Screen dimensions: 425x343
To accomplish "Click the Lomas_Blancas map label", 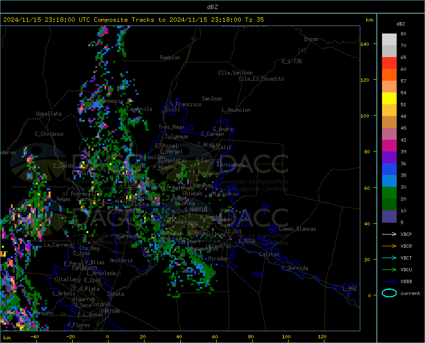I will coord(297,229).
